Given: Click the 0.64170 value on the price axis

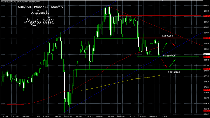Looking at the screenshot, I should [207, 103].
